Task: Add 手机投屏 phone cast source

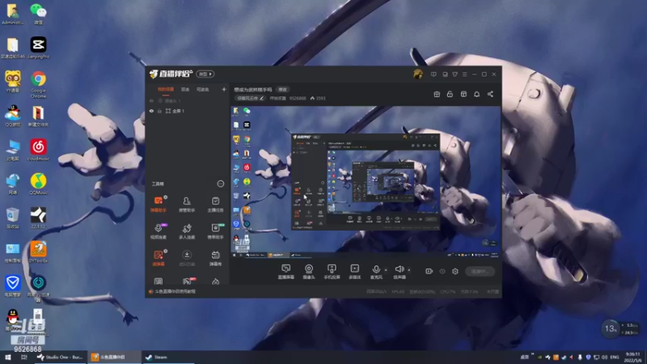Action: click(332, 272)
